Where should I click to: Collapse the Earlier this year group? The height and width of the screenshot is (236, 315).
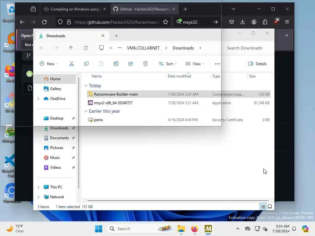[x=86, y=111]
